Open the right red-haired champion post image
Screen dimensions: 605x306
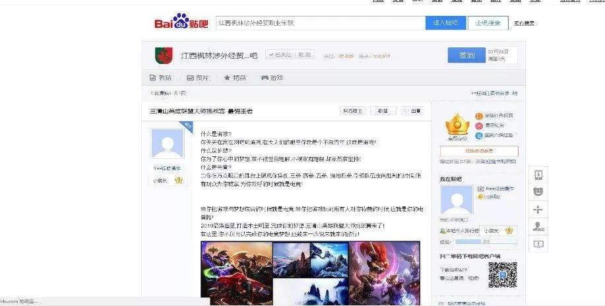coord(384,273)
